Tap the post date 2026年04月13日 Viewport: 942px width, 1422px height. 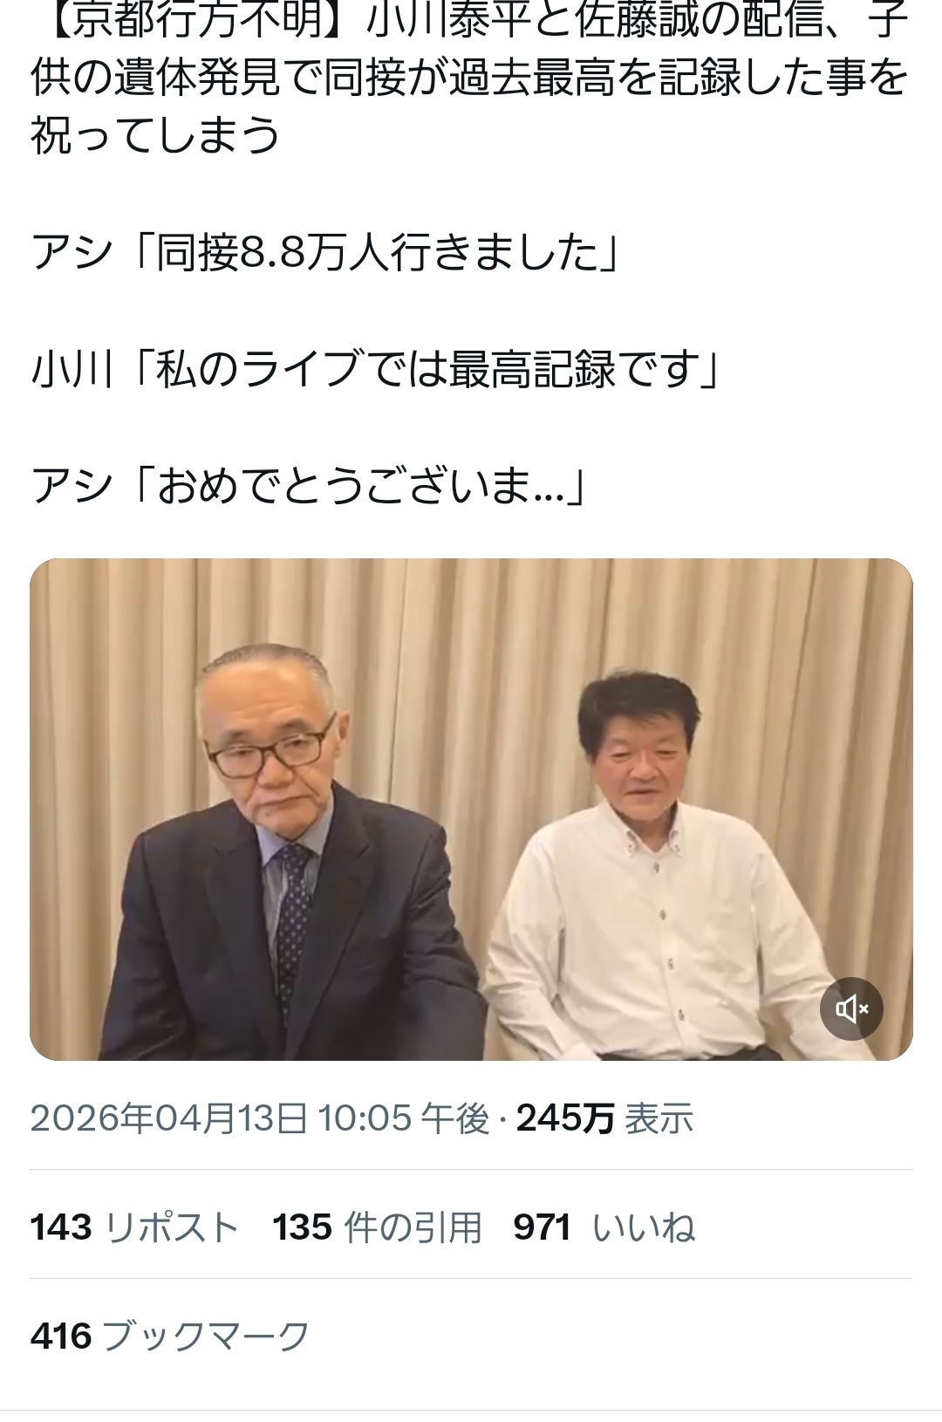(x=168, y=1118)
